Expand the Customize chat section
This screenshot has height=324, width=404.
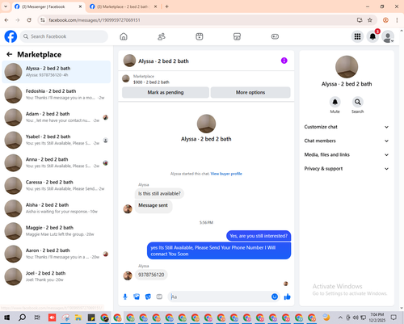(347, 127)
